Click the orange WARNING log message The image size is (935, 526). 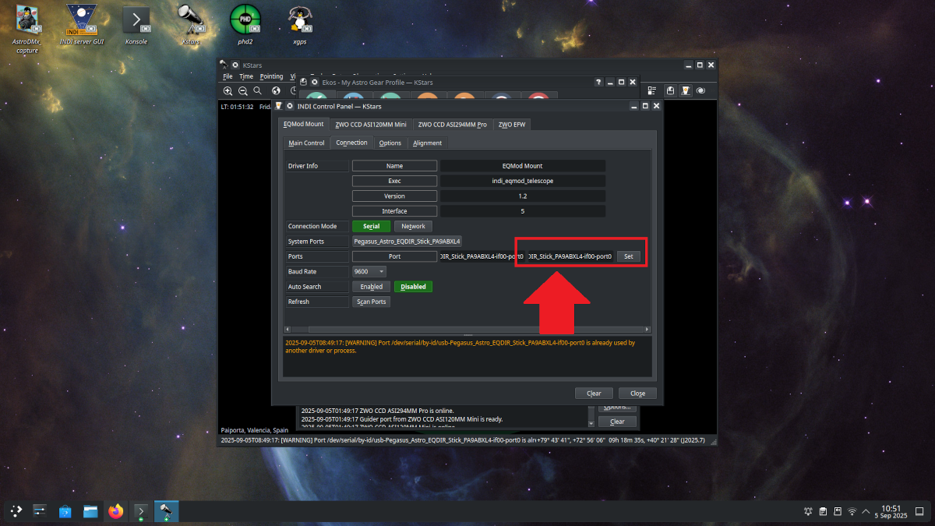click(460, 346)
